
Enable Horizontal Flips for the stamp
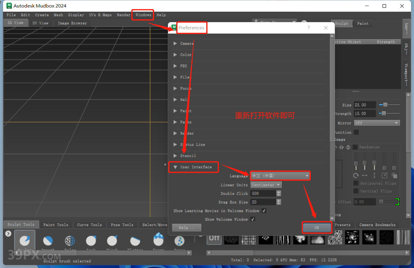point(355,183)
